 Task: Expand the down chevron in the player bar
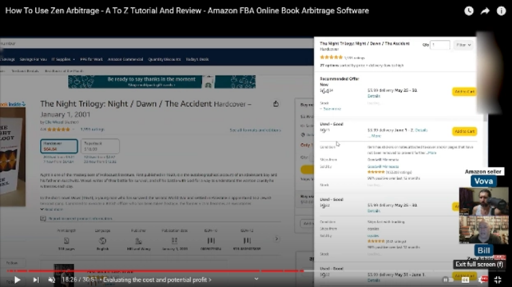(256, 279)
